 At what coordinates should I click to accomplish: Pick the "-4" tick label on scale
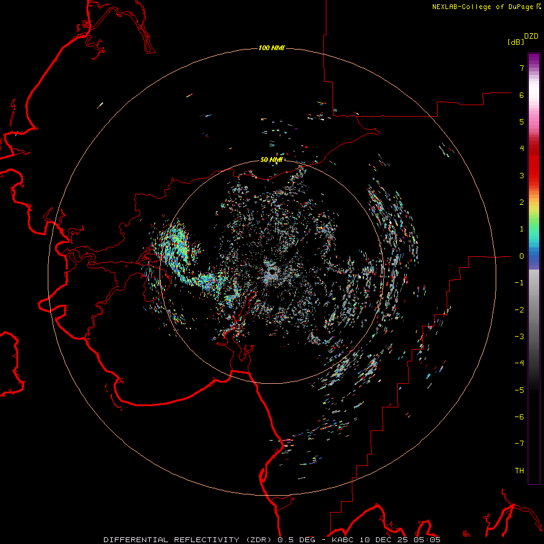point(519,363)
